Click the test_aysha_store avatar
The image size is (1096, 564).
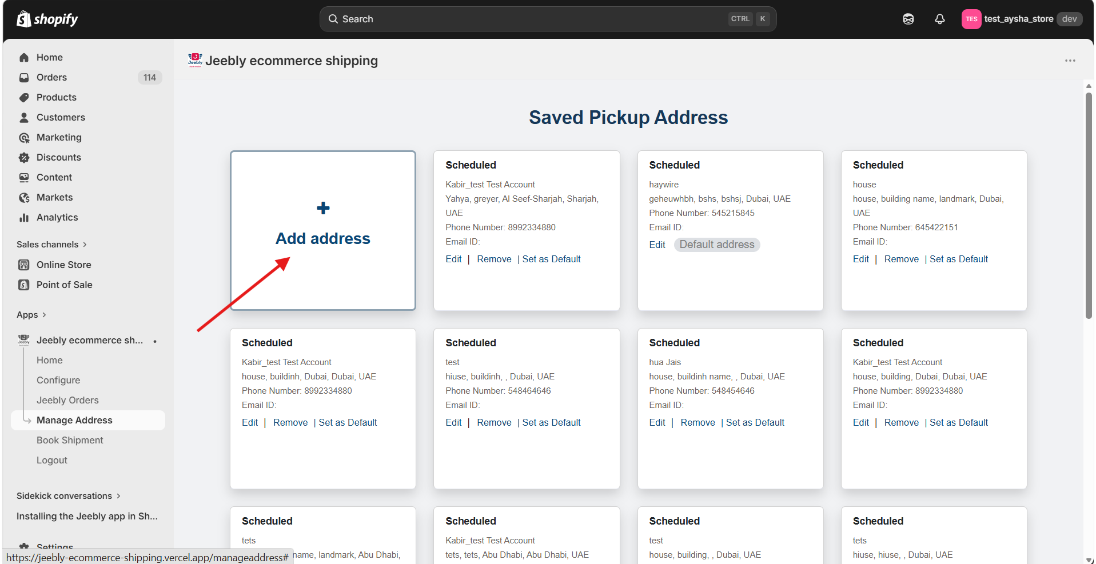[971, 19]
